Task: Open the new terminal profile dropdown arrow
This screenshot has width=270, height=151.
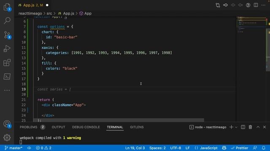Action: (236, 127)
